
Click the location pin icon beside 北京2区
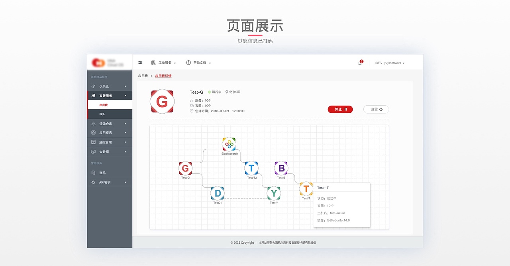pos(227,92)
